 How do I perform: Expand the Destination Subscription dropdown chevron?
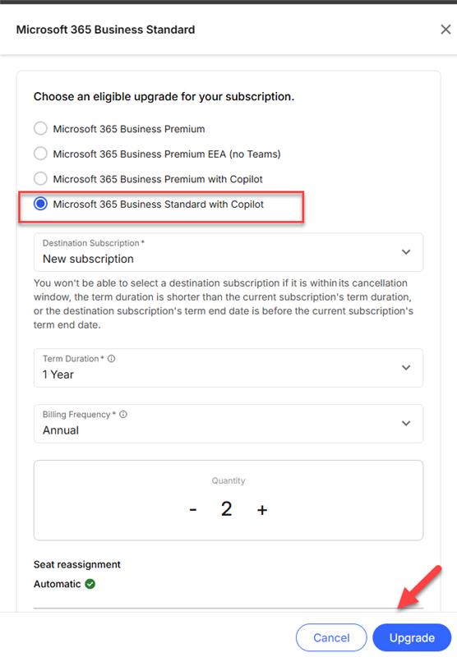pyautogui.click(x=406, y=252)
